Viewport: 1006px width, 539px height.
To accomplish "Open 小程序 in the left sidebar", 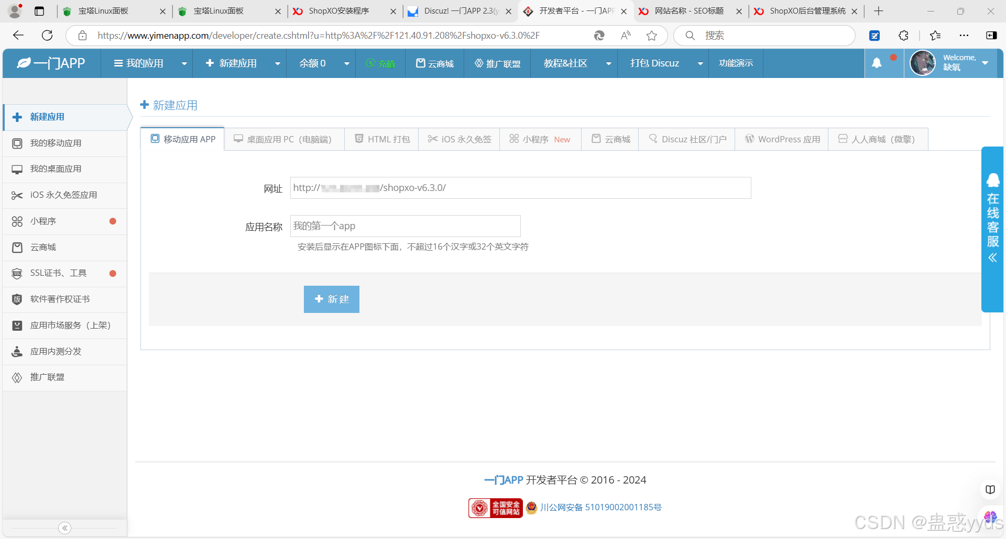I will click(65, 221).
